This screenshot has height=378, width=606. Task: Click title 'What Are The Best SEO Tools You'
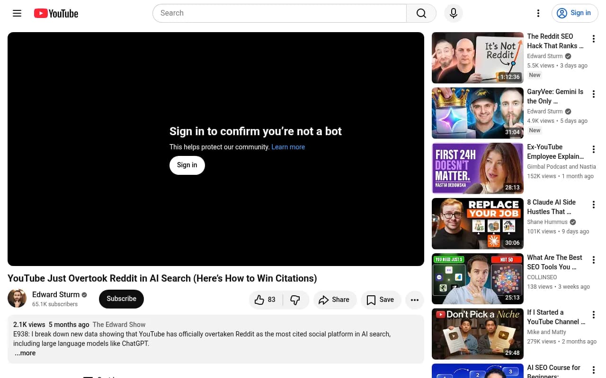(555, 262)
